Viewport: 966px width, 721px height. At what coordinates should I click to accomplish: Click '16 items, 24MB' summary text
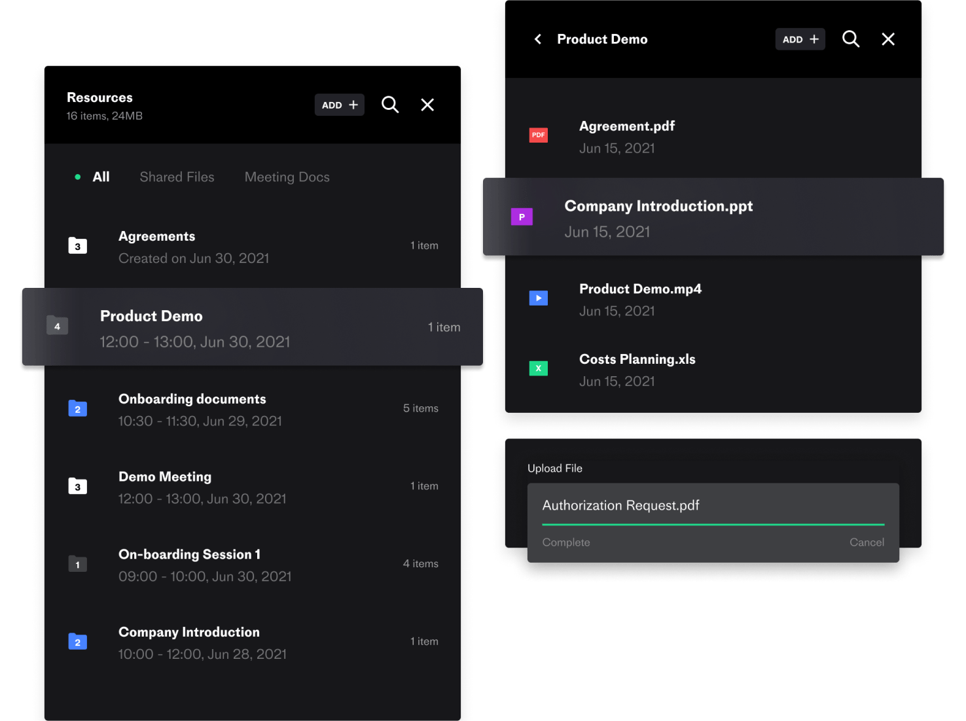105,116
